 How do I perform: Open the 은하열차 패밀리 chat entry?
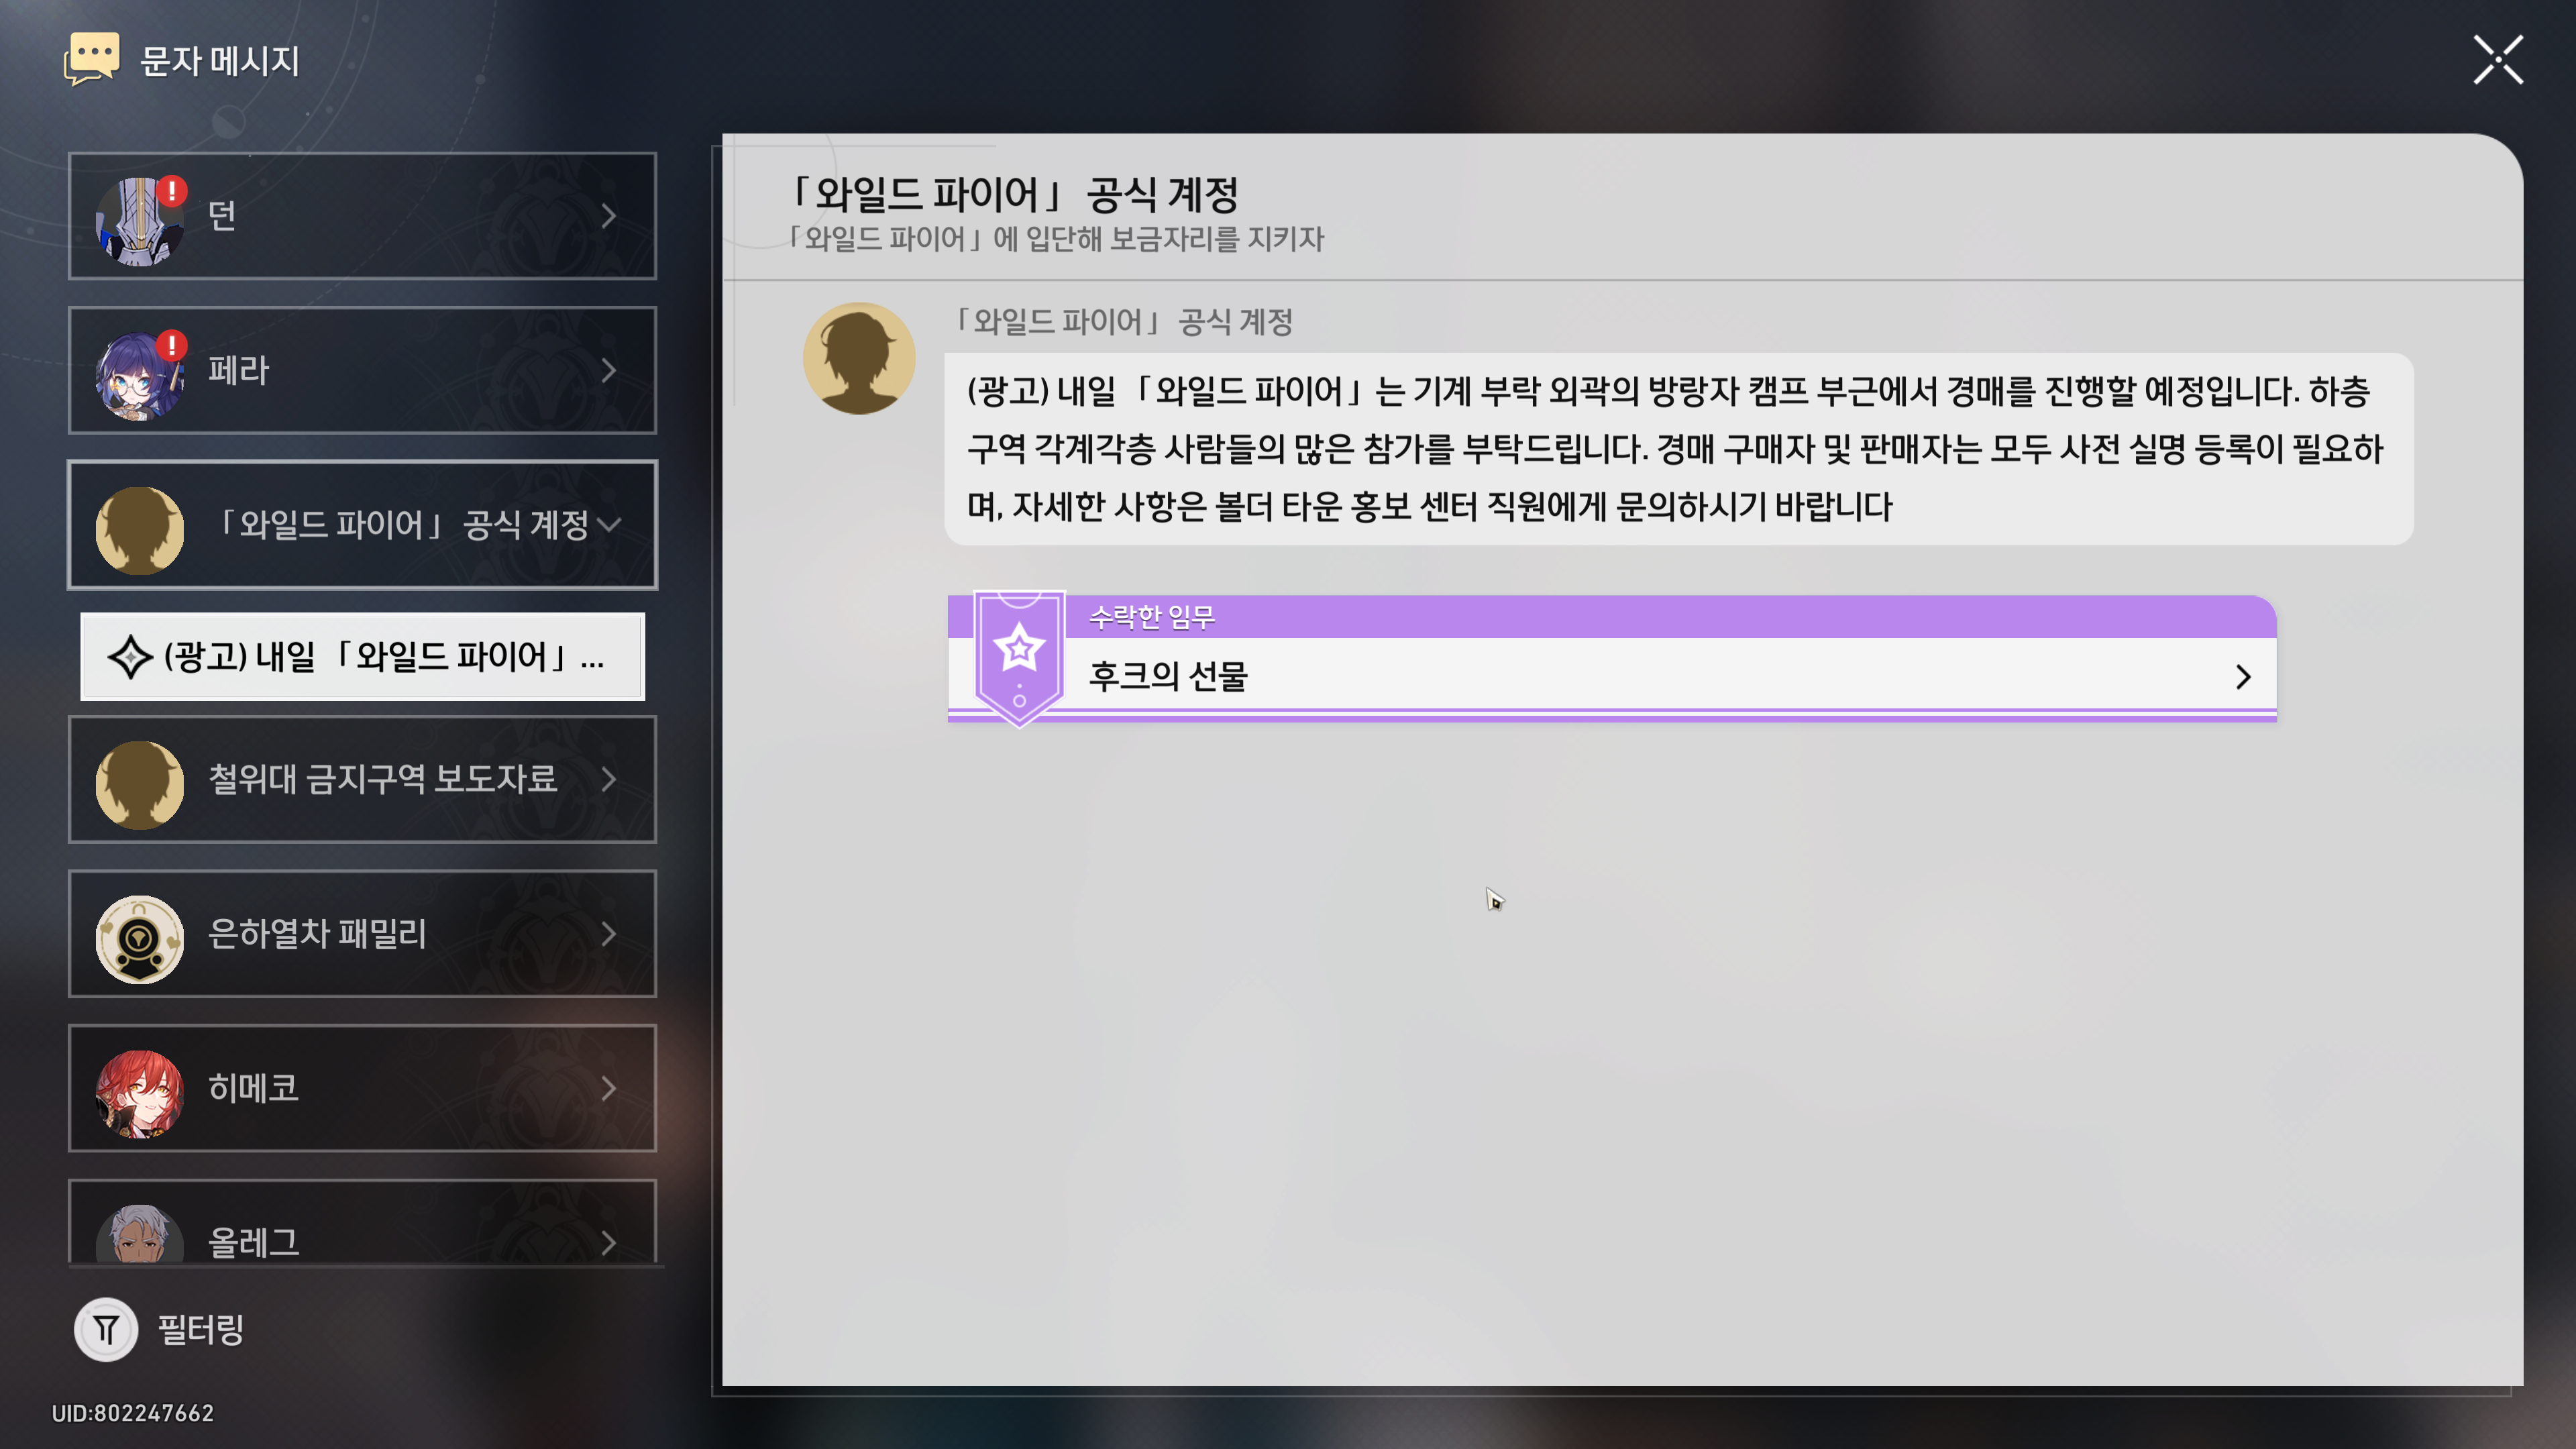tap(362, 934)
